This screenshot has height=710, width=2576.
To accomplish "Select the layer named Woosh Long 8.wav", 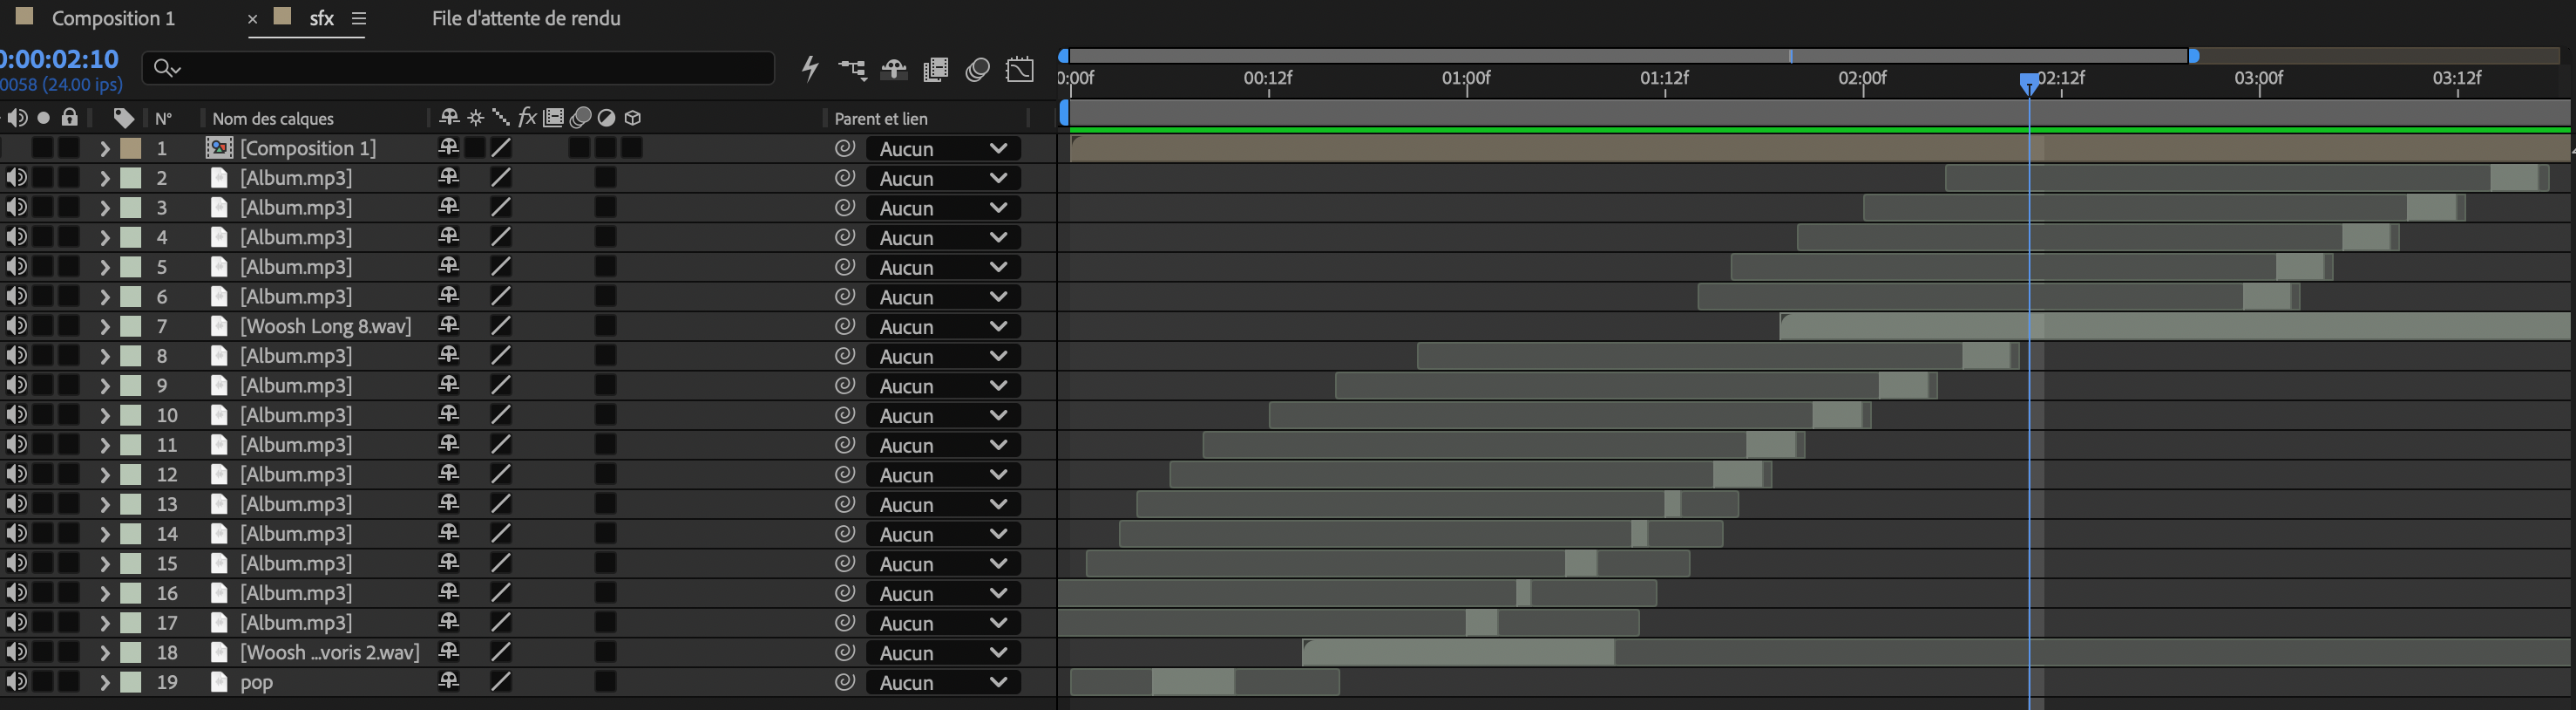I will coord(325,325).
